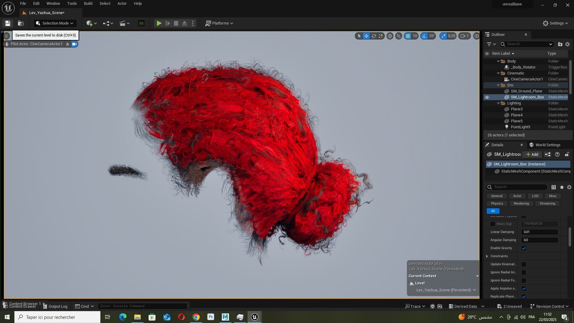The height and width of the screenshot is (323, 574).
Task: Expand the Constraints section
Action: [487, 256]
